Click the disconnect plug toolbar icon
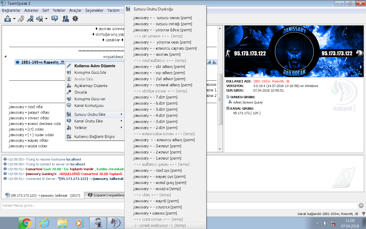The image size is (366, 229). coord(21,19)
